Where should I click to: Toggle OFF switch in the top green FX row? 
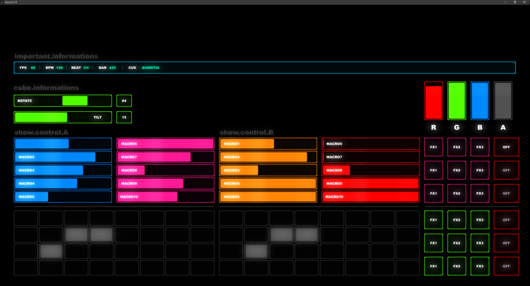coord(506,219)
